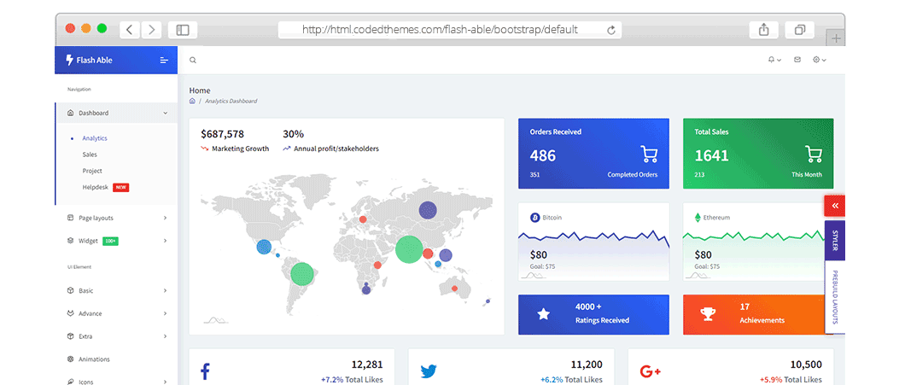This screenshot has width=905, height=385.
Task: Click the browser reload icon
Action: [611, 30]
